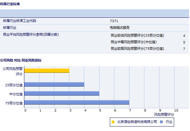The image size is (190, 131).
Task: Click the 所属行业标准工业代码 label
Action: pos(20,21)
